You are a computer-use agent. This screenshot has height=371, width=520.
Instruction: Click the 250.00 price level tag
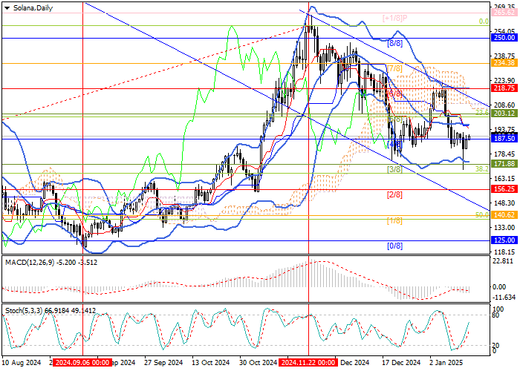pos(505,37)
